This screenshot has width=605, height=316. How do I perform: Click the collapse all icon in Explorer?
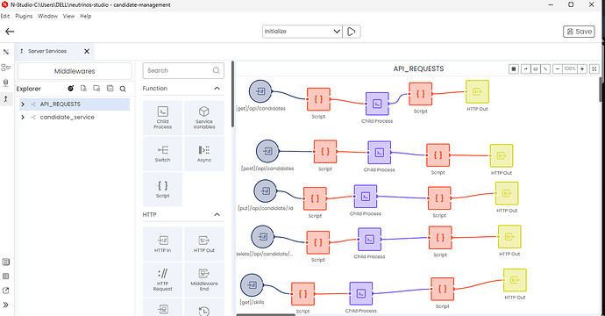click(x=110, y=89)
